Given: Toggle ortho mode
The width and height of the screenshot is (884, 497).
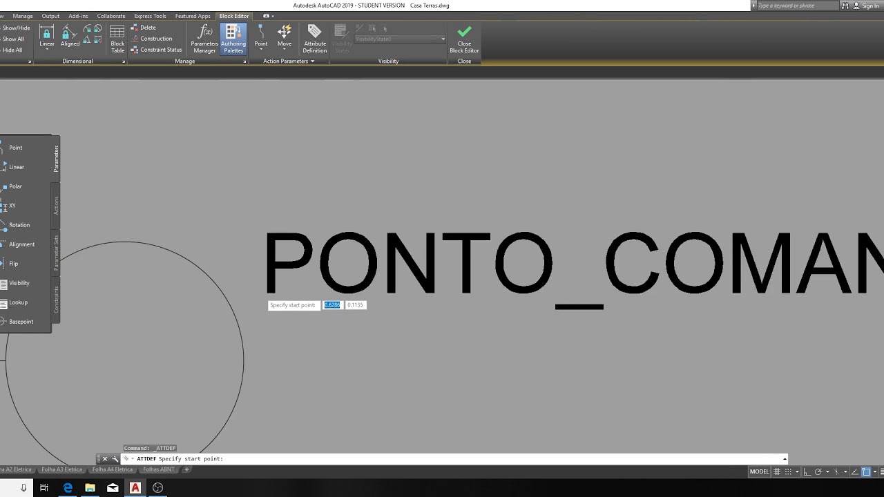Looking at the screenshot, I should [x=807, y=472].
